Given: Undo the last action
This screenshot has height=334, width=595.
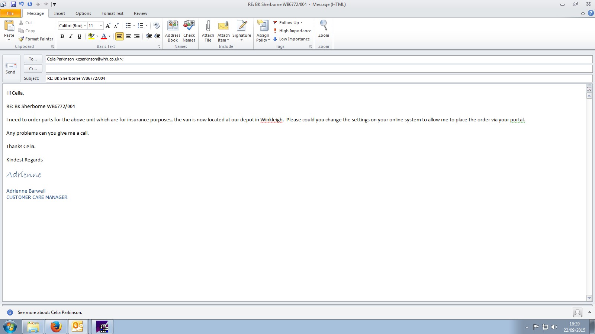Looking at the screenshot, I should tap(22, 4).
